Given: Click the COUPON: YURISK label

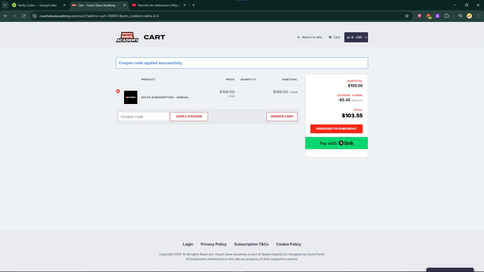Looking at the screenshot, I should [350, 95].
